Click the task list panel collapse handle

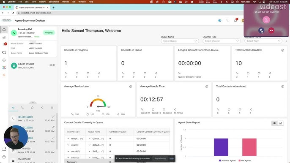point(33,102)
